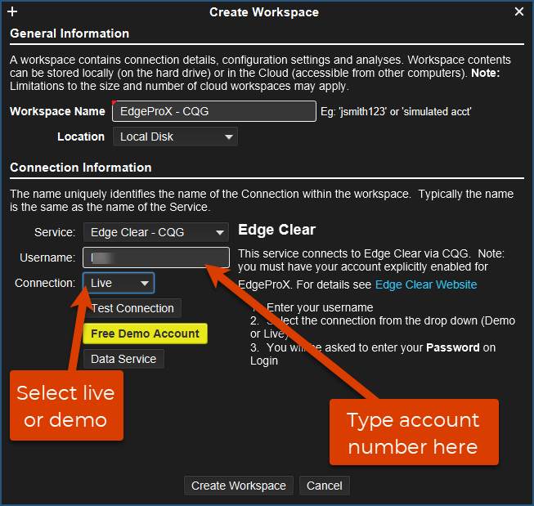Close the Create Workspace dialog

(519, 11)
